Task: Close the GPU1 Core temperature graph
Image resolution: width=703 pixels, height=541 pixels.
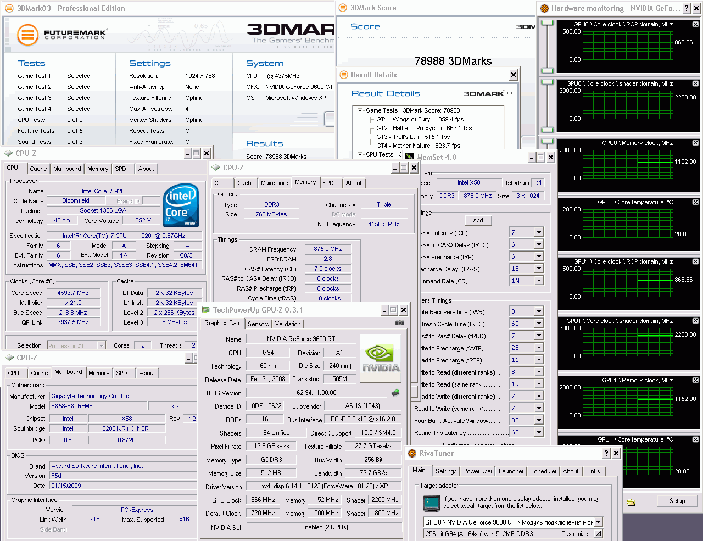Action: pos(695,439)
